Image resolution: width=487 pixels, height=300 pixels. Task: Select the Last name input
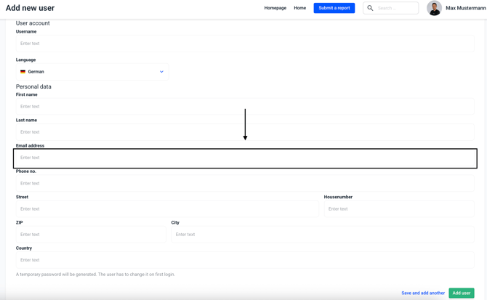tap(244, 132)
